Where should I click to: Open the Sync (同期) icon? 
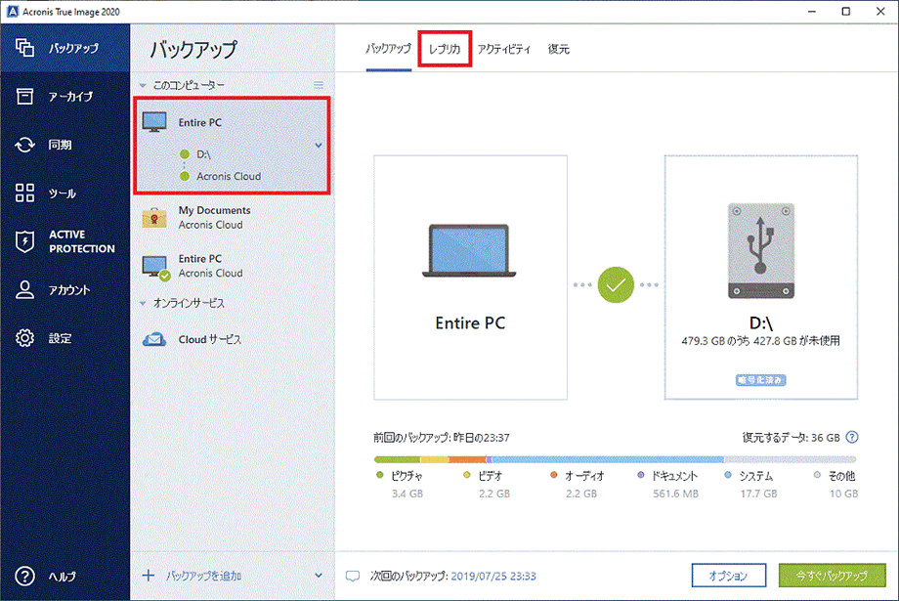[x=24, y=145]
